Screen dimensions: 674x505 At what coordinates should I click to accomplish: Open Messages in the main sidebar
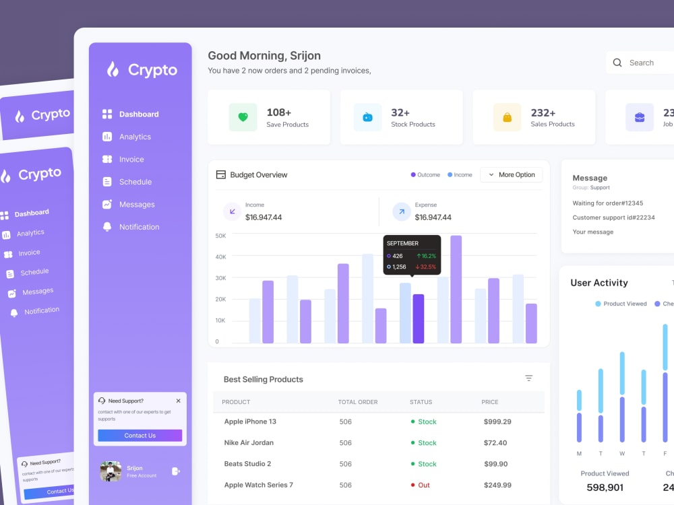(x=137, y=205)
